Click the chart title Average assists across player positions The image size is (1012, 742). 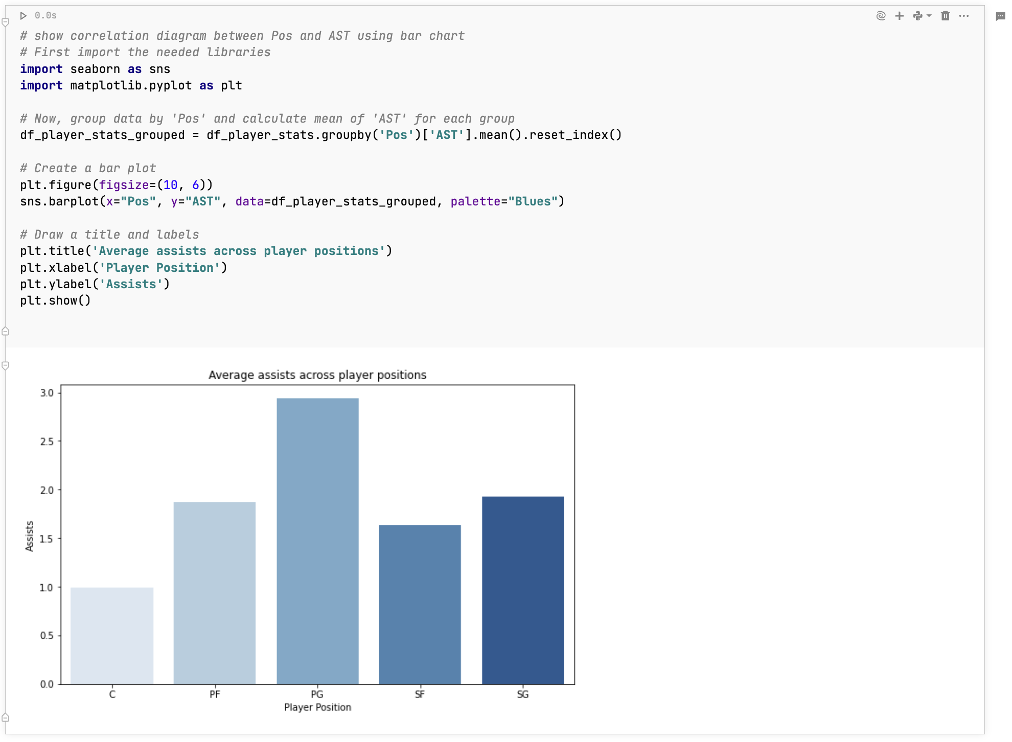[x=317, y=375]
